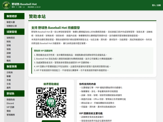
Task: Click the green button below the QR code
Action: [x=51, y=121]
